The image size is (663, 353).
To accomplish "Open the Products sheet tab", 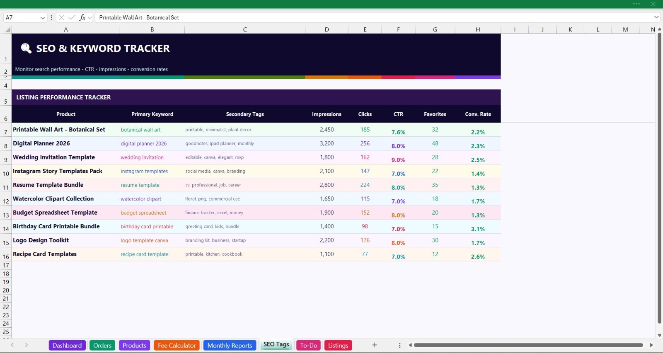I will coord(134,345).
